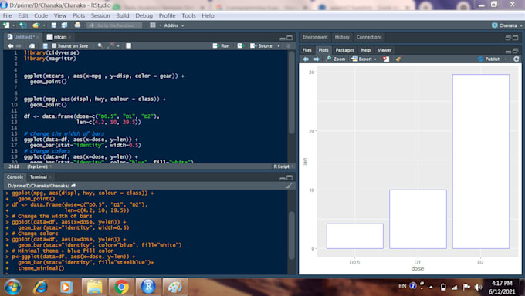This screenshot has height=296, width=525.
Task: Open the Help tab
Action: pos(366,50)
